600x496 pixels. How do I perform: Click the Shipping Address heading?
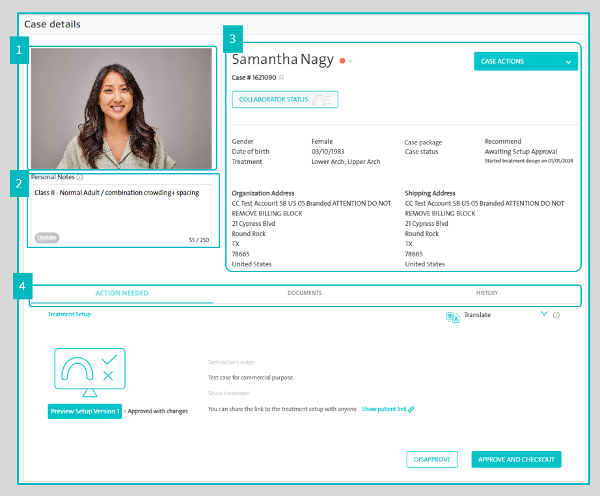pos(430,193)
